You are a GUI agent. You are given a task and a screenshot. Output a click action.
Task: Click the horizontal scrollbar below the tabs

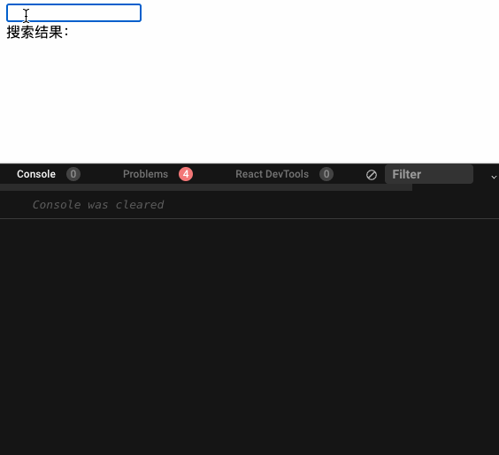[x=206, y=187]
